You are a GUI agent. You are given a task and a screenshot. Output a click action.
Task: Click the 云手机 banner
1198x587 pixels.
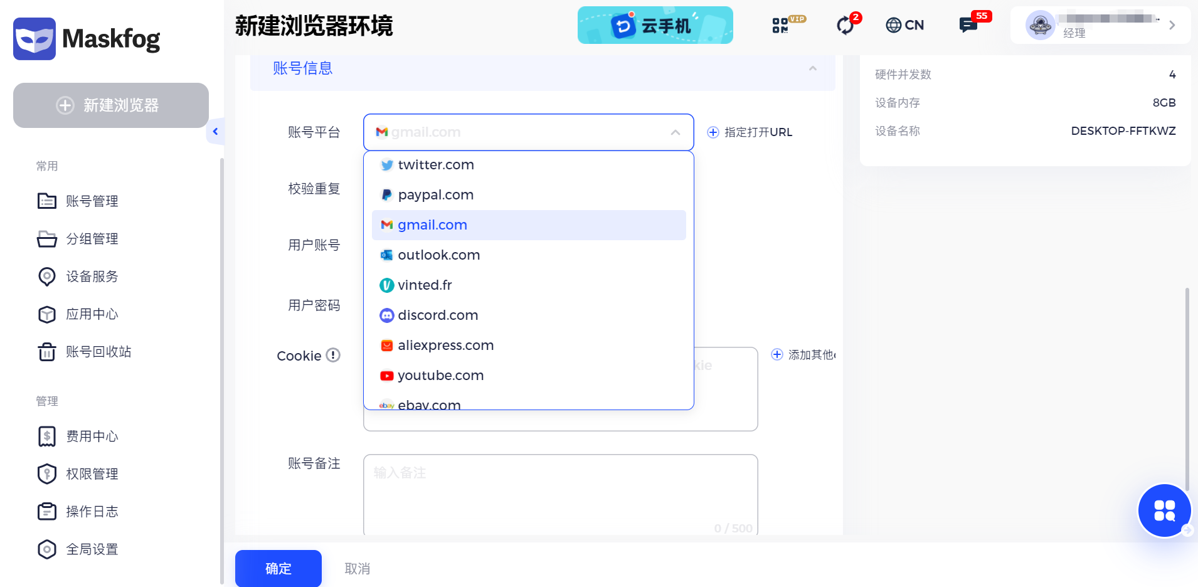click(655, 25)
